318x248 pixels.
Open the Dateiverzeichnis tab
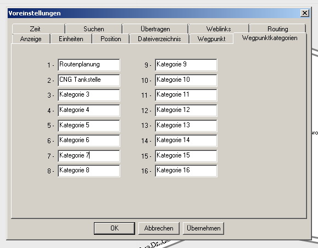(x=159, y=39)
